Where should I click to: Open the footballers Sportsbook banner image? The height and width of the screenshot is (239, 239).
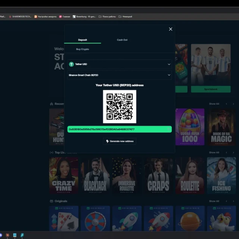pyautogui.click(x=211, y=65)
